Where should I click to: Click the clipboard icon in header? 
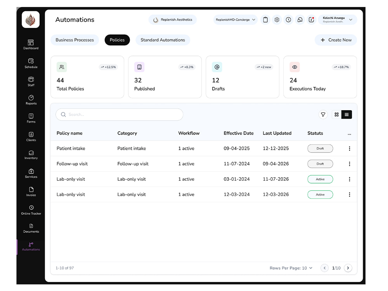265,20
